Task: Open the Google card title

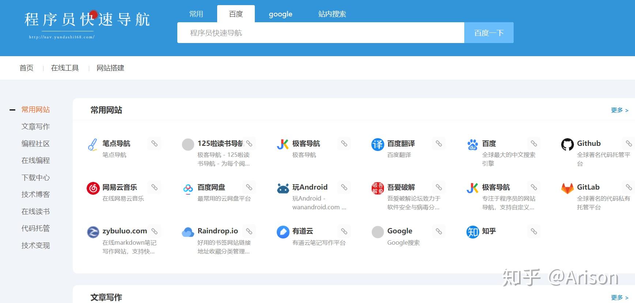Action: pyautogui.click(x=400, y=231)
